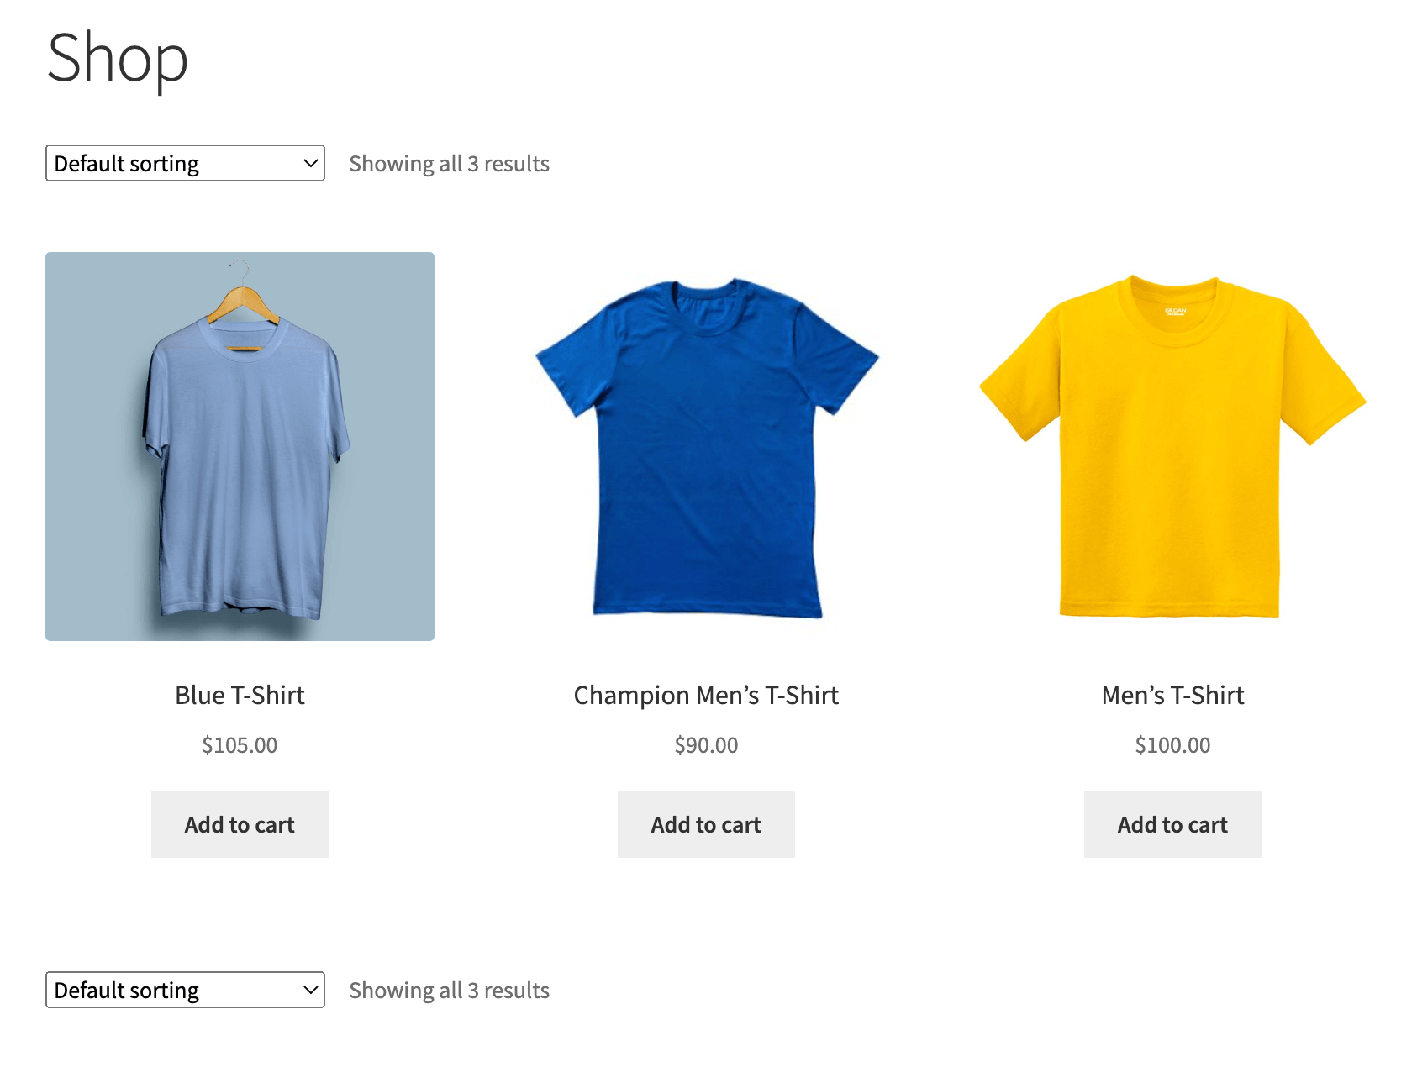The height and width of the screenshot is (1067, 1417).
Task: Click the $100.00 price label
Action: point(1172,744)
